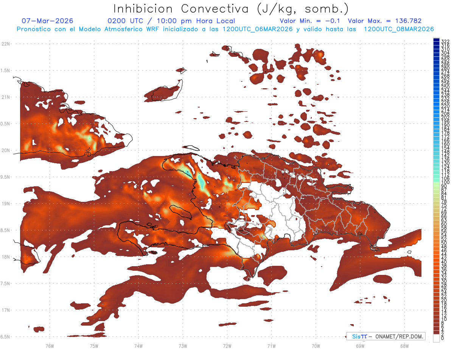
Task: Click the white 0 colorbar swatch
Action: point(436,338)
